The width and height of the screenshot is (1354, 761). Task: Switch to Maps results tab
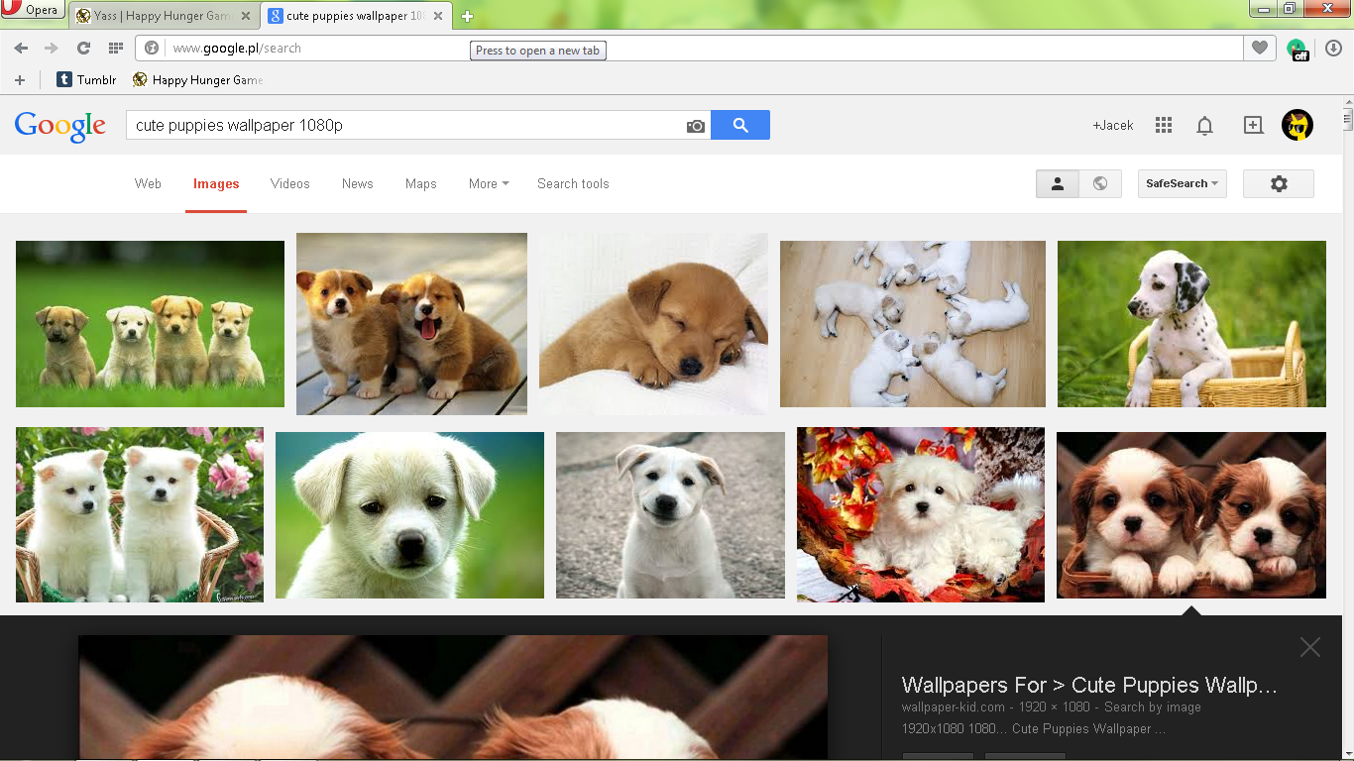click(421, 183)
